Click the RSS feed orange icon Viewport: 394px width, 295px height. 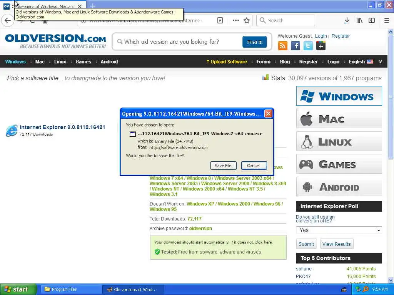[283, 46]
